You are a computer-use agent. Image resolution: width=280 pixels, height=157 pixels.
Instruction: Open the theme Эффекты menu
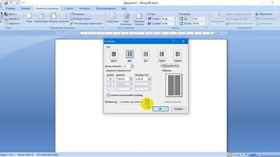pyautogui.click(x=13, y=23)
